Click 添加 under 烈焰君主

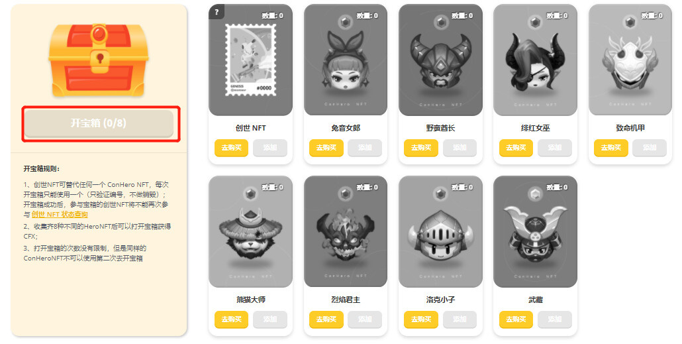(x=364, y=319)
